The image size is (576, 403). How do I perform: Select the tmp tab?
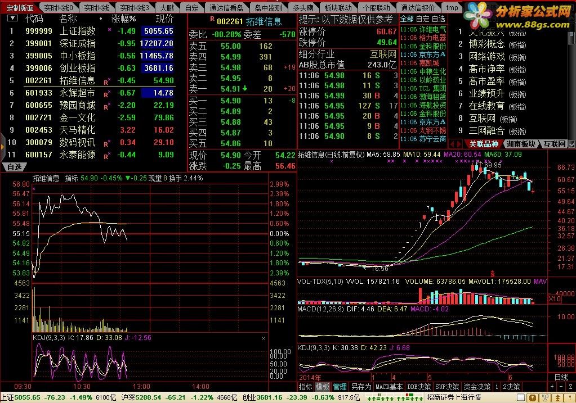[x=452, y=8]
